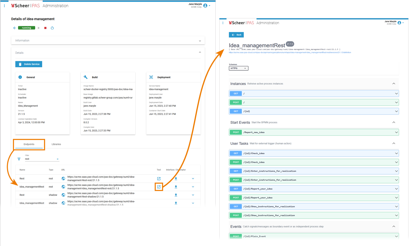
Task: Click the start service play icon
Action: (39, 28)
